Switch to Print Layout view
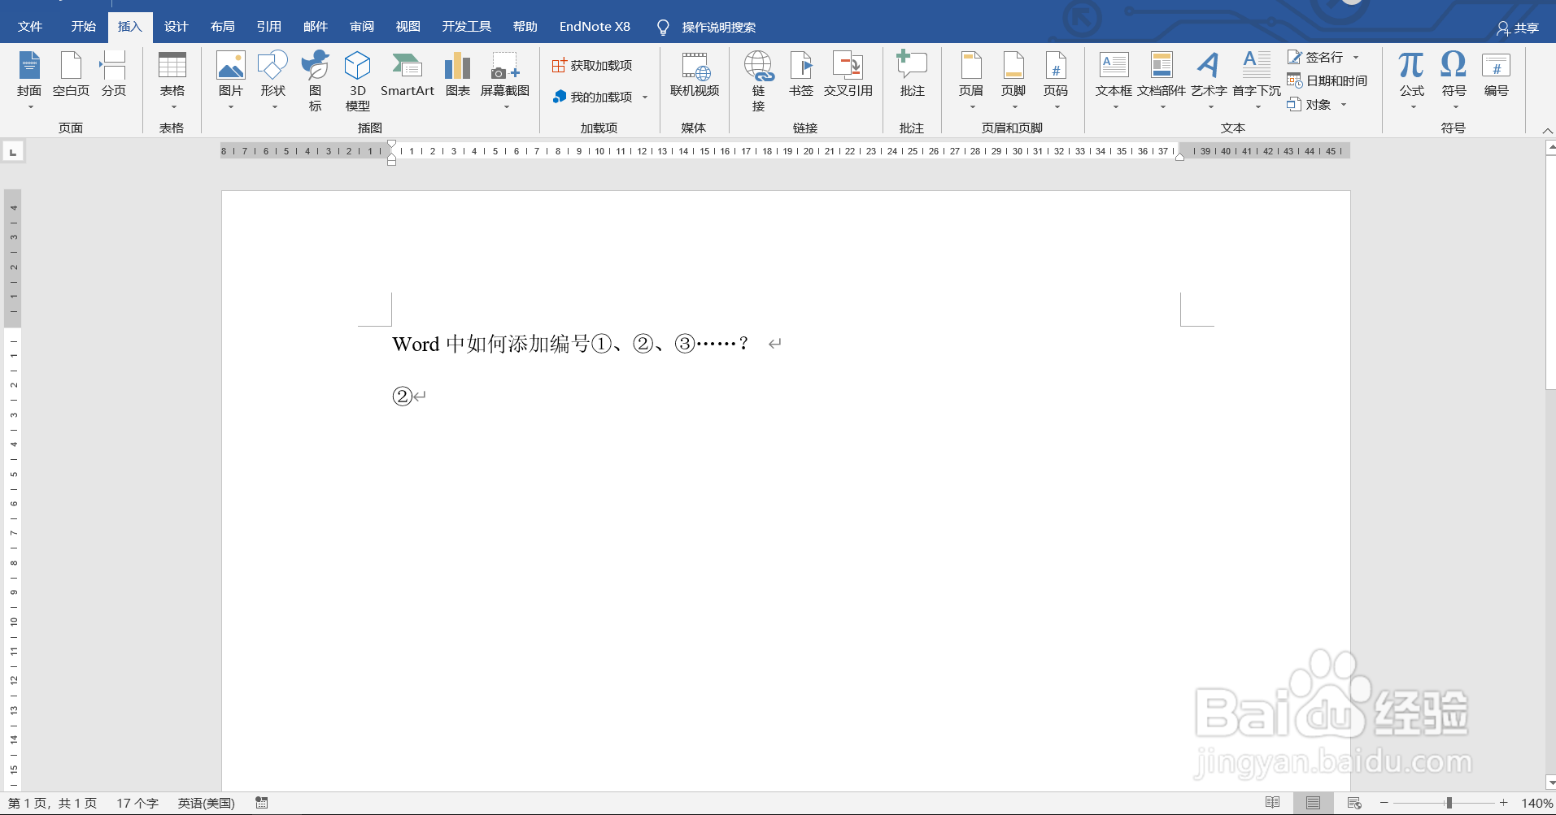Viewport: 1556px width, 815px height. 1313,803
